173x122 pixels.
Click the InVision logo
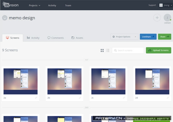(x=11, y=5)
